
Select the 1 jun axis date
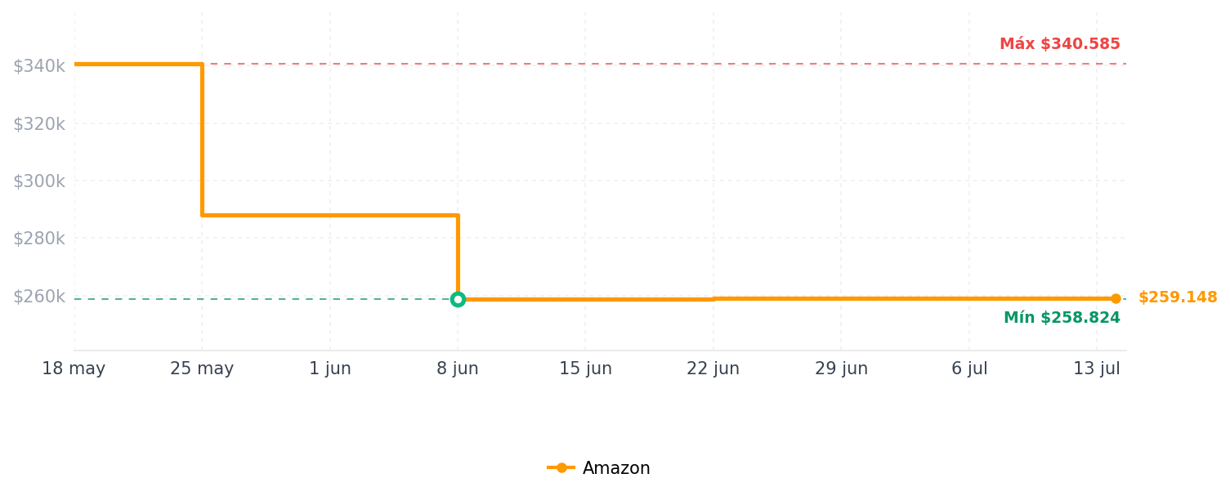330,369
